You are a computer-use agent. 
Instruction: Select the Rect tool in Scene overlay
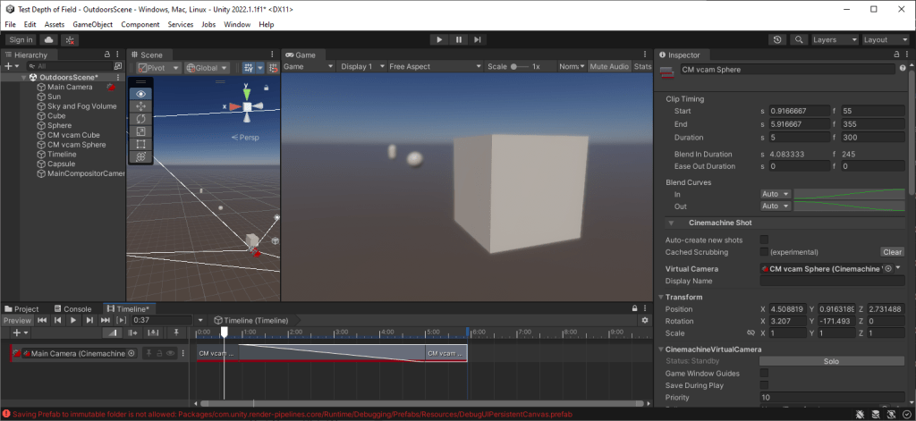(x=140, y=144)
